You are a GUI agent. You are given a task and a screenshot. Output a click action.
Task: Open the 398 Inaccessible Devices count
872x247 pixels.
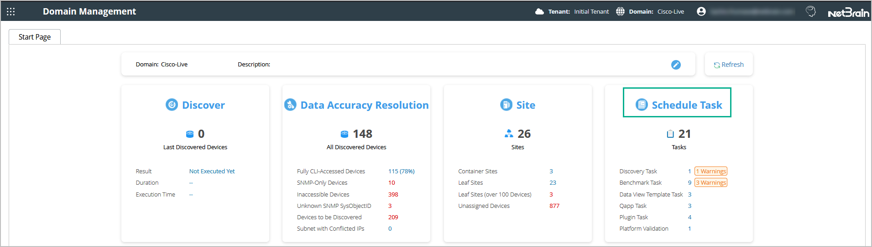click(393, 195)
